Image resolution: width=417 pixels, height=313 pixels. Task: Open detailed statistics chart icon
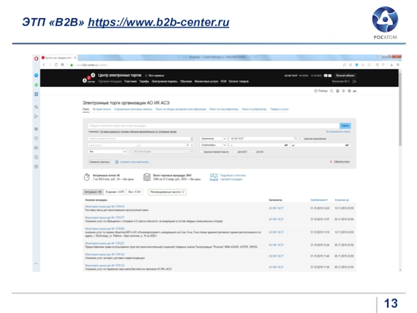click(214, 177)
